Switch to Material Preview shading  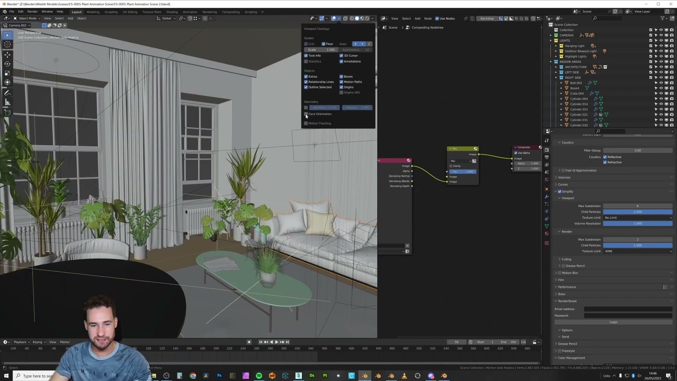click(362, 18)
